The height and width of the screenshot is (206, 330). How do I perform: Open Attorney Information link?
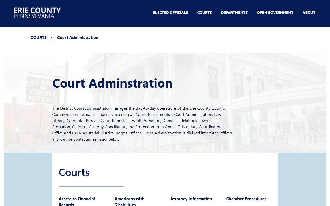click(x=191, y=199)
